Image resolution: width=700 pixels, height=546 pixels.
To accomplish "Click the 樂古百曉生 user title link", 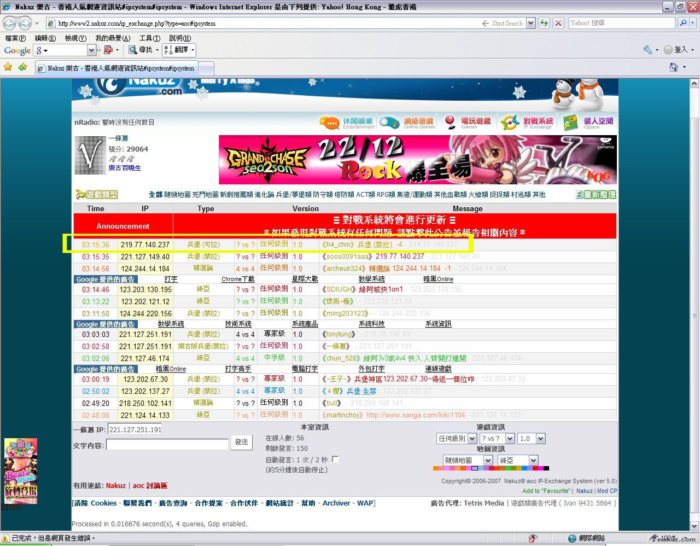I will click(x=125, y=168).
